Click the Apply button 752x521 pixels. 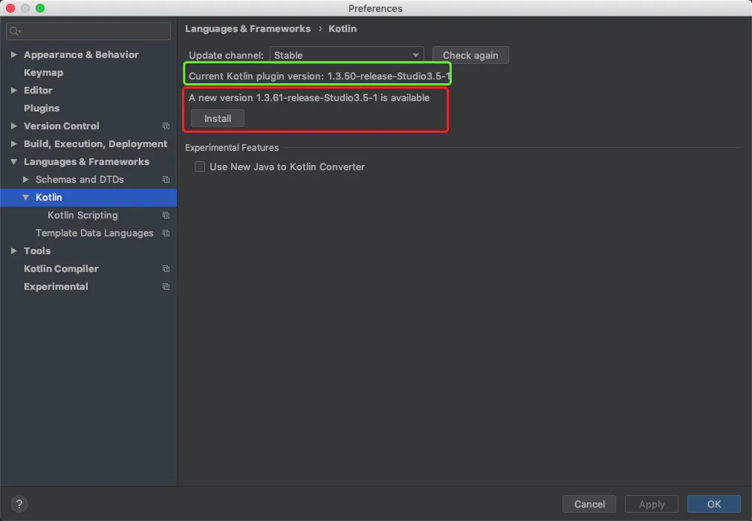click(652, 504)
